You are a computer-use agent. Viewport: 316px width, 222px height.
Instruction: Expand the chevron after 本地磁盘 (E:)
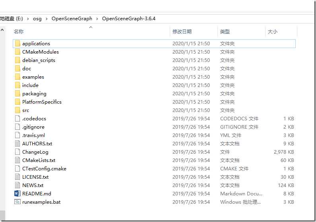pyautogui.click(x=28, y=19)
